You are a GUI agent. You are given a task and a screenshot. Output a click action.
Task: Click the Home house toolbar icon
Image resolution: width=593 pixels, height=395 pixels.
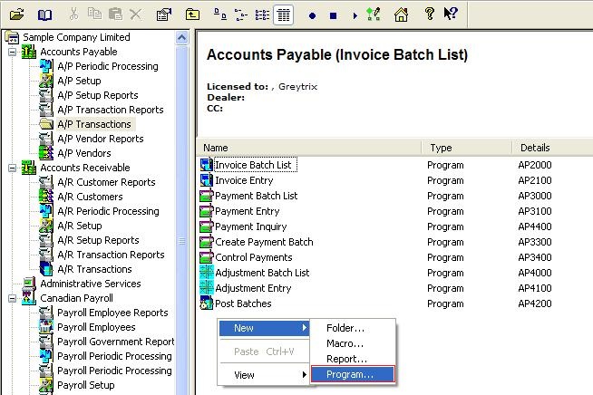pyautogui.click(x=402, y=14)
